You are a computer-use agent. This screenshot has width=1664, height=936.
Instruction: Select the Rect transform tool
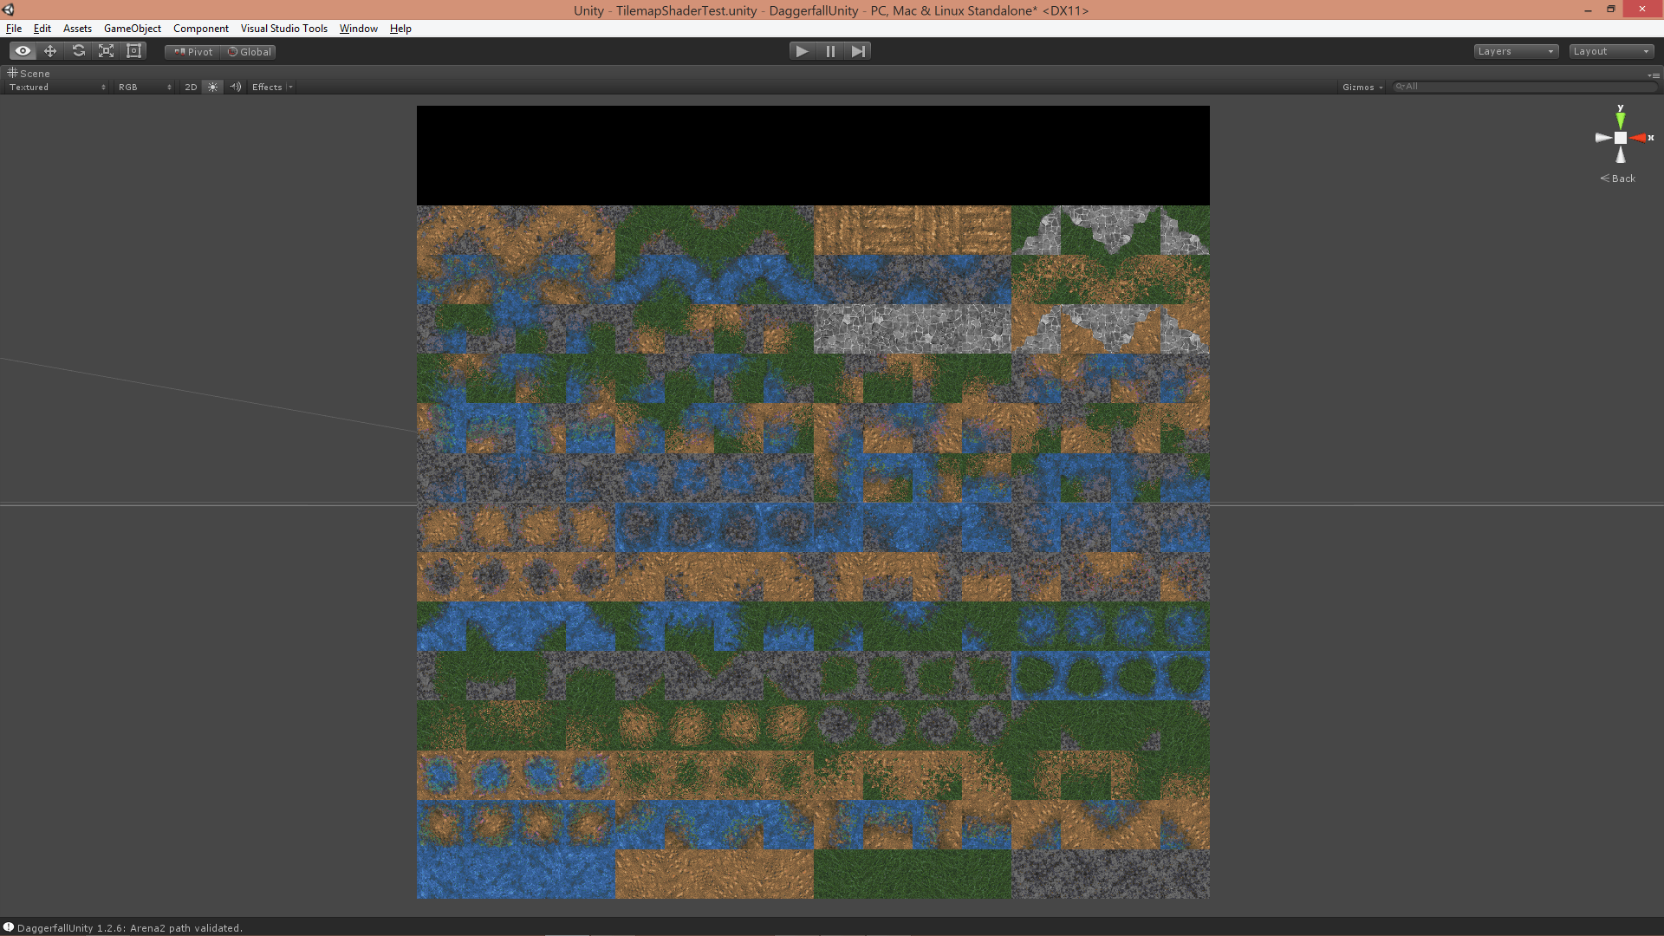point(133,51)
